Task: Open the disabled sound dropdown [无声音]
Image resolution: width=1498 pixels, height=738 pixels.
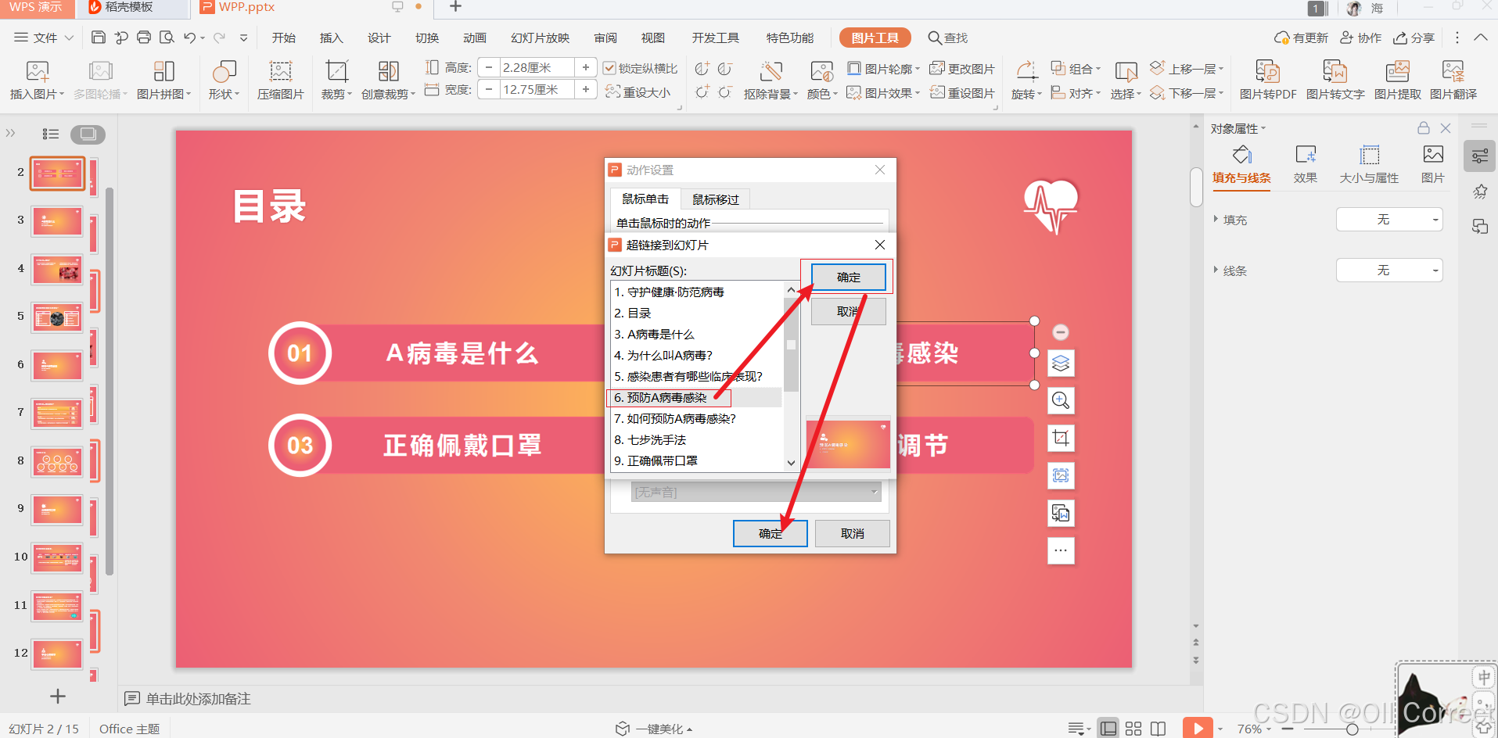Action: pos(756,492)
